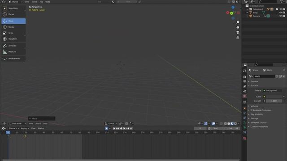Screen dimensions: 287x161
Task: Unlink World datablock with the X button
Action: tap(284, 76)
